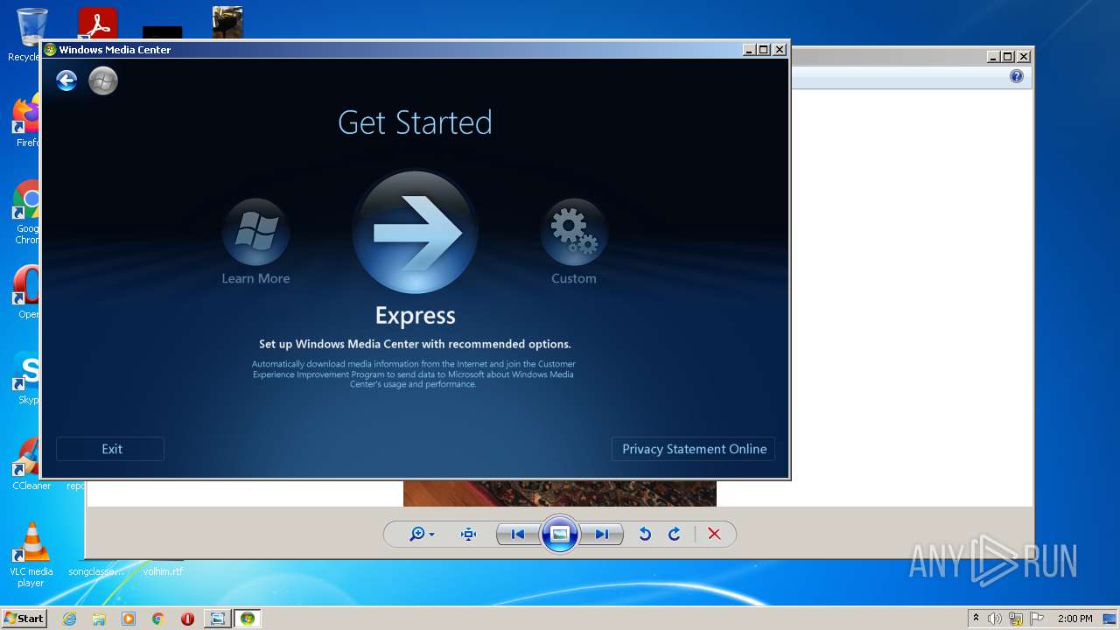
Task: Open network tray icon
Action: (x=1016, y=619)
